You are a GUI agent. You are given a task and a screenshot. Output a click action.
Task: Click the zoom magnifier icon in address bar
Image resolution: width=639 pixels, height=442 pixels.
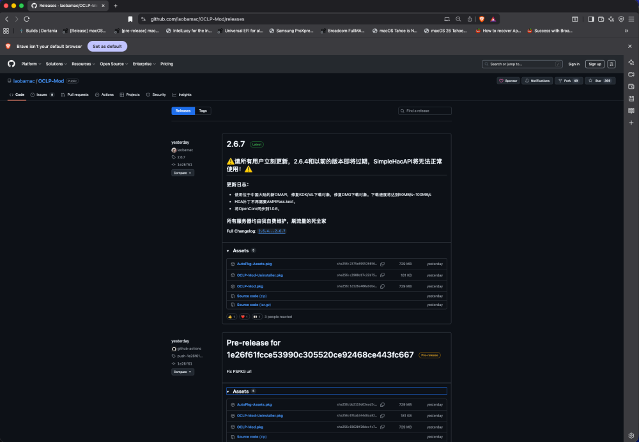(458, 19)
